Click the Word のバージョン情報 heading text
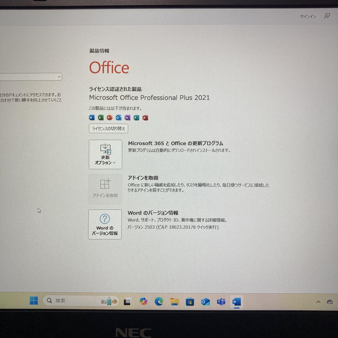The width and height of the screenshot is (338, 338). pos(153,213)
